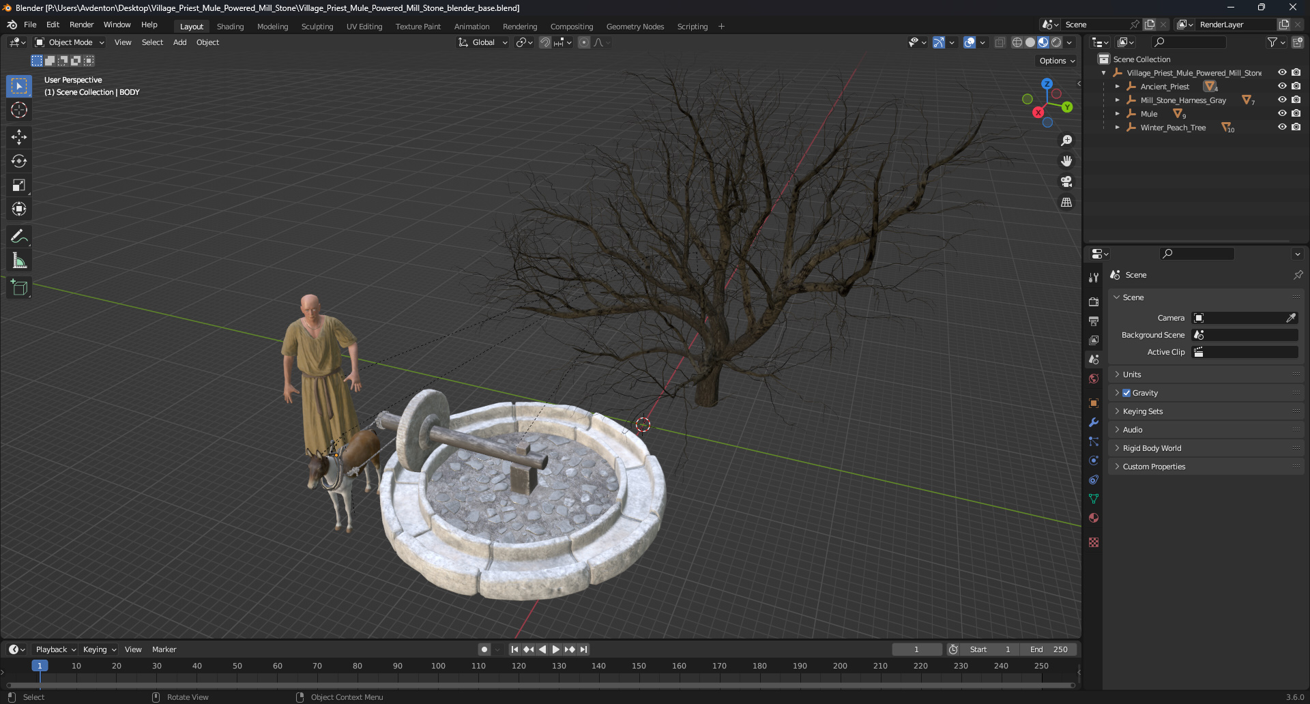This screenshot has height=704, width=1310.
Task: Click the Move view hand icon
Action: [1066, 161]
